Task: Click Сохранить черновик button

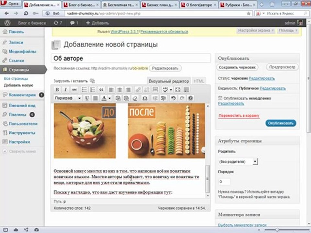Action: pyautogui.click(x=237, y=67)
